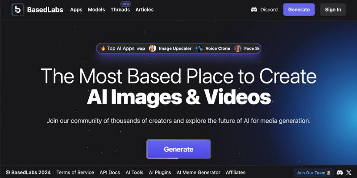
Task: Click the NEW badge above Threads
Action: pos(126,4)
